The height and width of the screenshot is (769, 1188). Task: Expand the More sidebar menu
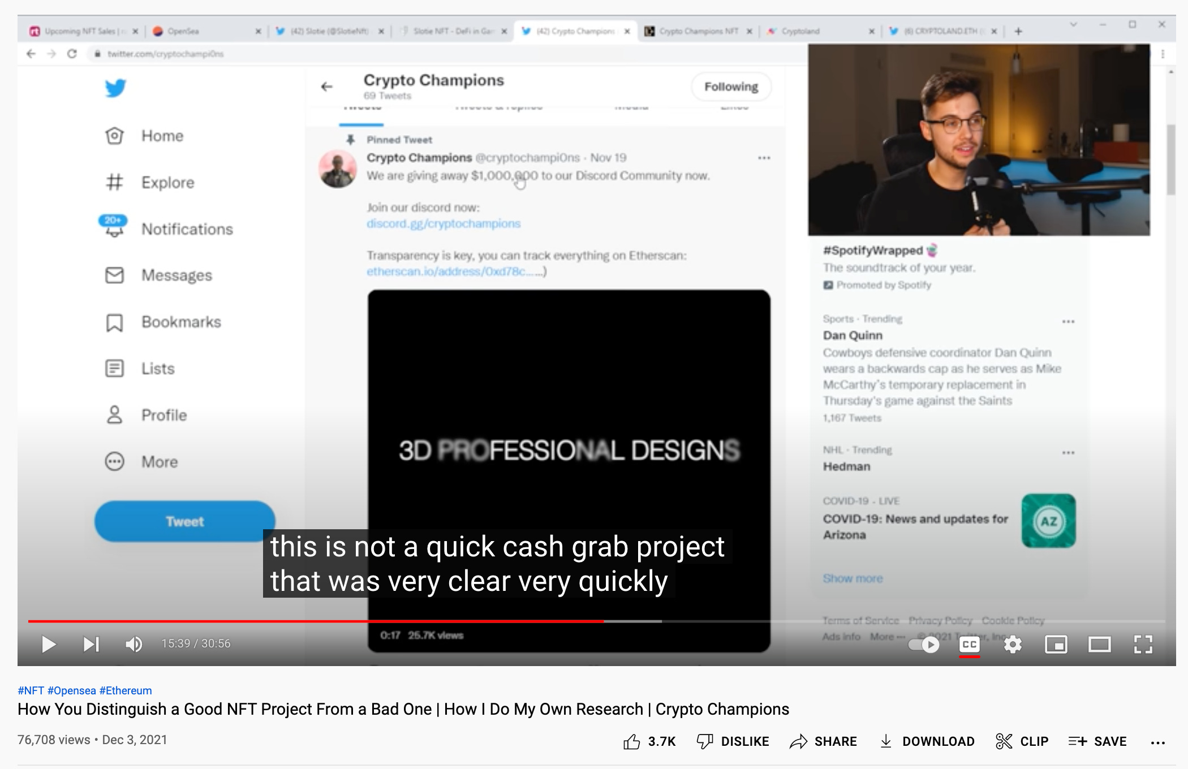pyautogui.click(x=141, y=462)
